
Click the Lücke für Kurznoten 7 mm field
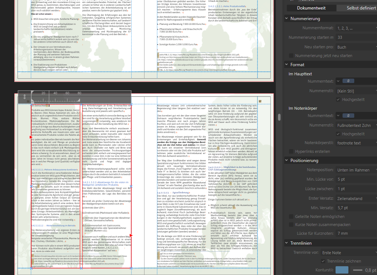(x=356, y=233)
